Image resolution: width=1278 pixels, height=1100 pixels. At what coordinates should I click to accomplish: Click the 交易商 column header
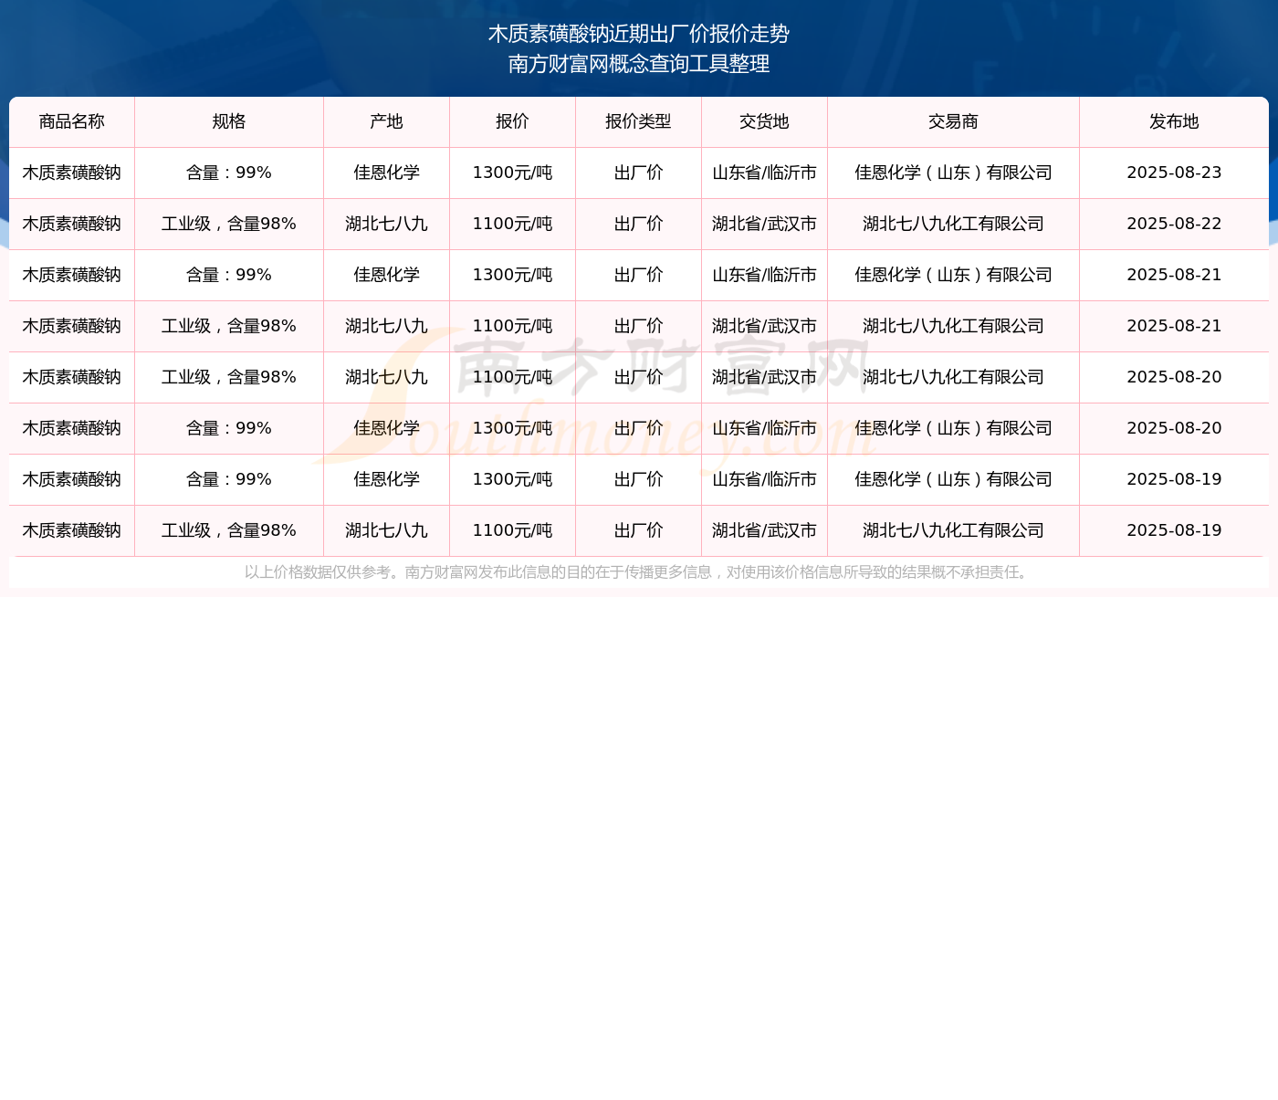click(953, 122)
